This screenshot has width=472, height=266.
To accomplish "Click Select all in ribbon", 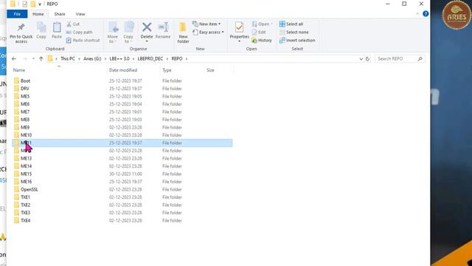I will pos(291,24).
